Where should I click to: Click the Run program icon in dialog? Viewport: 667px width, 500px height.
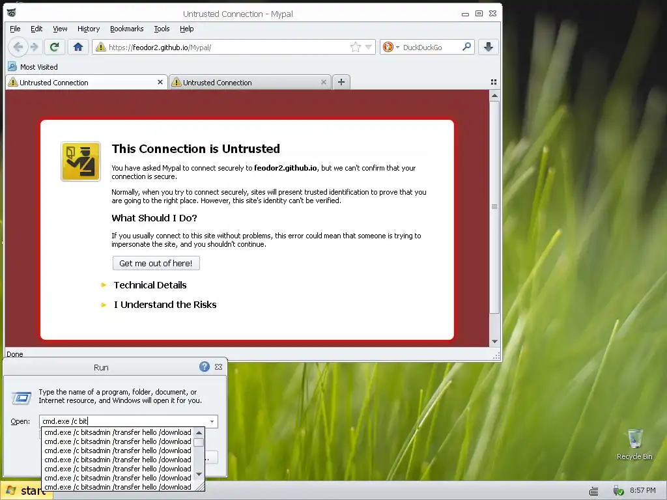coord(21,398)
